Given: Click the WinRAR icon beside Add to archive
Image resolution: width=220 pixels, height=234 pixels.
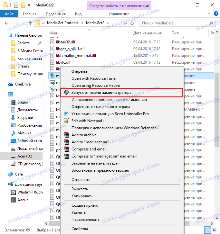Looking at the screenshot, I should tap(66, 135).
